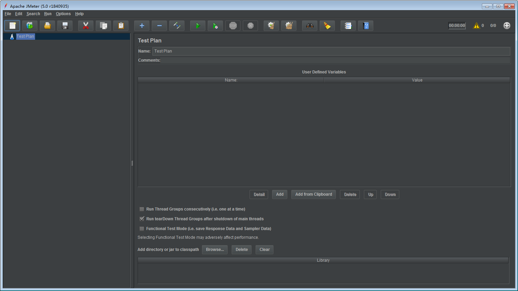Click the Clear All double broom icon
This screenshot has width=518, height=291.
(289, 26)
